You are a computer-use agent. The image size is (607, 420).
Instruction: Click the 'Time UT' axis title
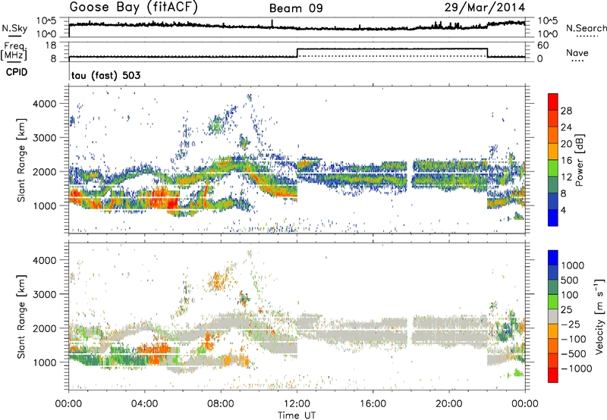297,415
